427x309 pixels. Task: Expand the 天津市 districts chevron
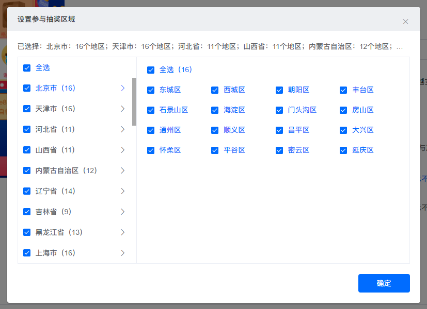[122, 109]
